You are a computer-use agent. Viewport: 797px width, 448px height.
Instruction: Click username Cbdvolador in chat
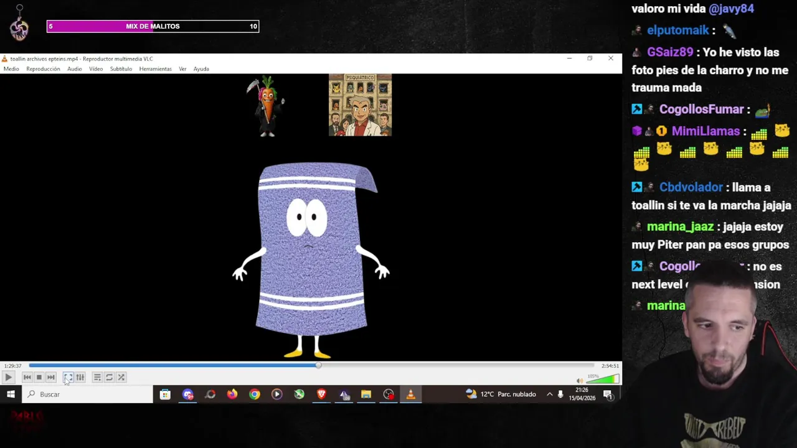point(691,187)
